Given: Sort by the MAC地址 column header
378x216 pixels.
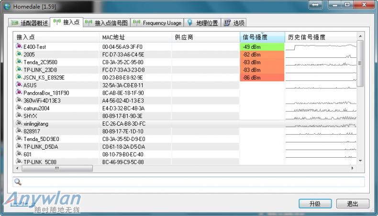Looking at the screenshot, I should pos(135,37).
